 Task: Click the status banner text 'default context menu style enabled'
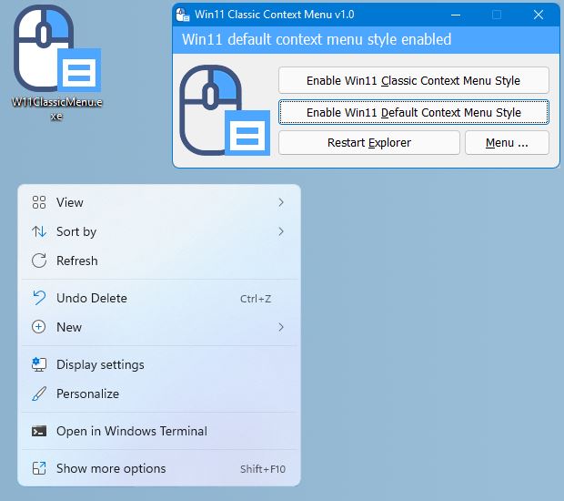[x=339, y=39]
